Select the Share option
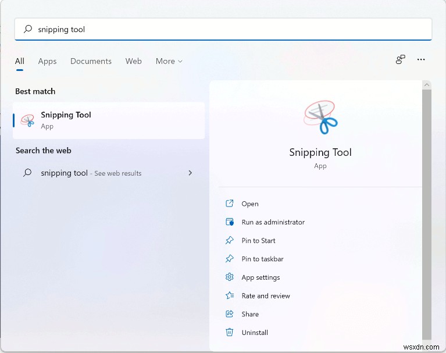The height and width of the screenshot is (353, 446). coord(250,314)
